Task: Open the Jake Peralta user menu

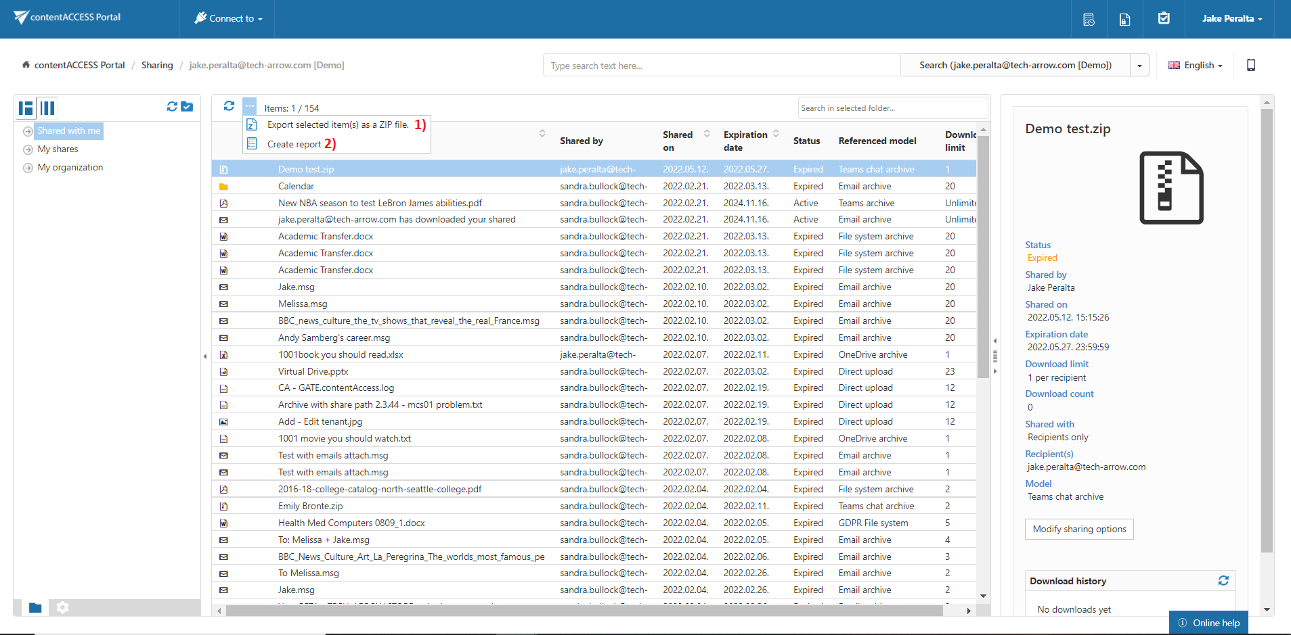Action: (x=1231, y=18)
